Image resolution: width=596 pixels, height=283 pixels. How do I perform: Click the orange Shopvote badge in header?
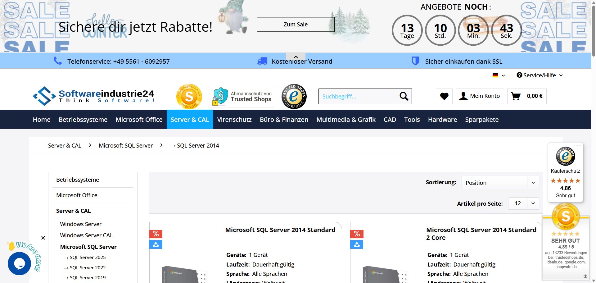189,97
